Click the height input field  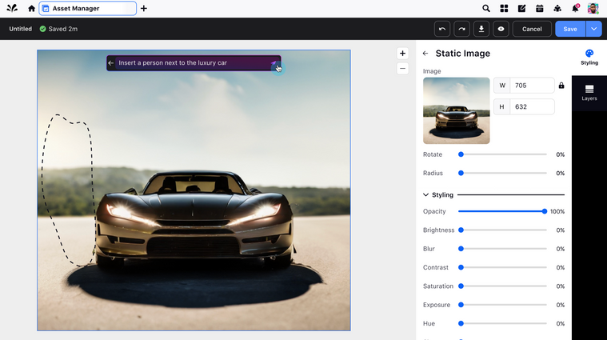[532, 107]
